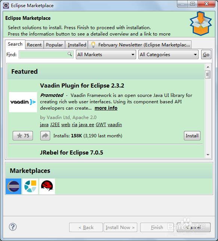218x241 pixels.
Task: Switch to the Recent tab
Action: click(34, 45)
